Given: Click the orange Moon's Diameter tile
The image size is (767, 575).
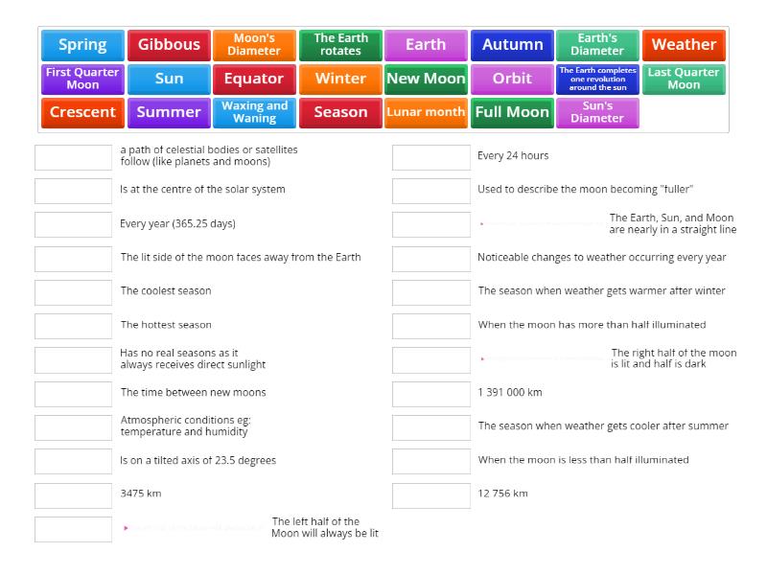Looking at the screenshot, I should coord(254,45).
